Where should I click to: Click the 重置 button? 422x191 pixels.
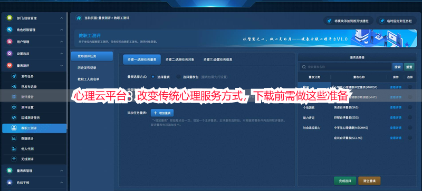click(409, 67)
